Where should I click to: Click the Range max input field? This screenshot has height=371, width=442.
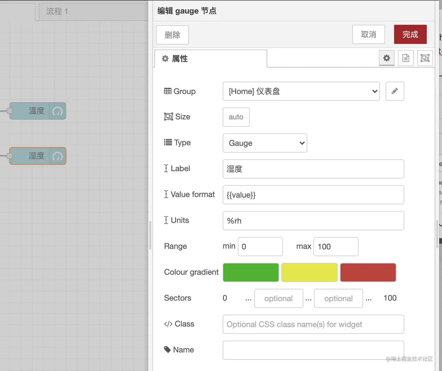336,247
